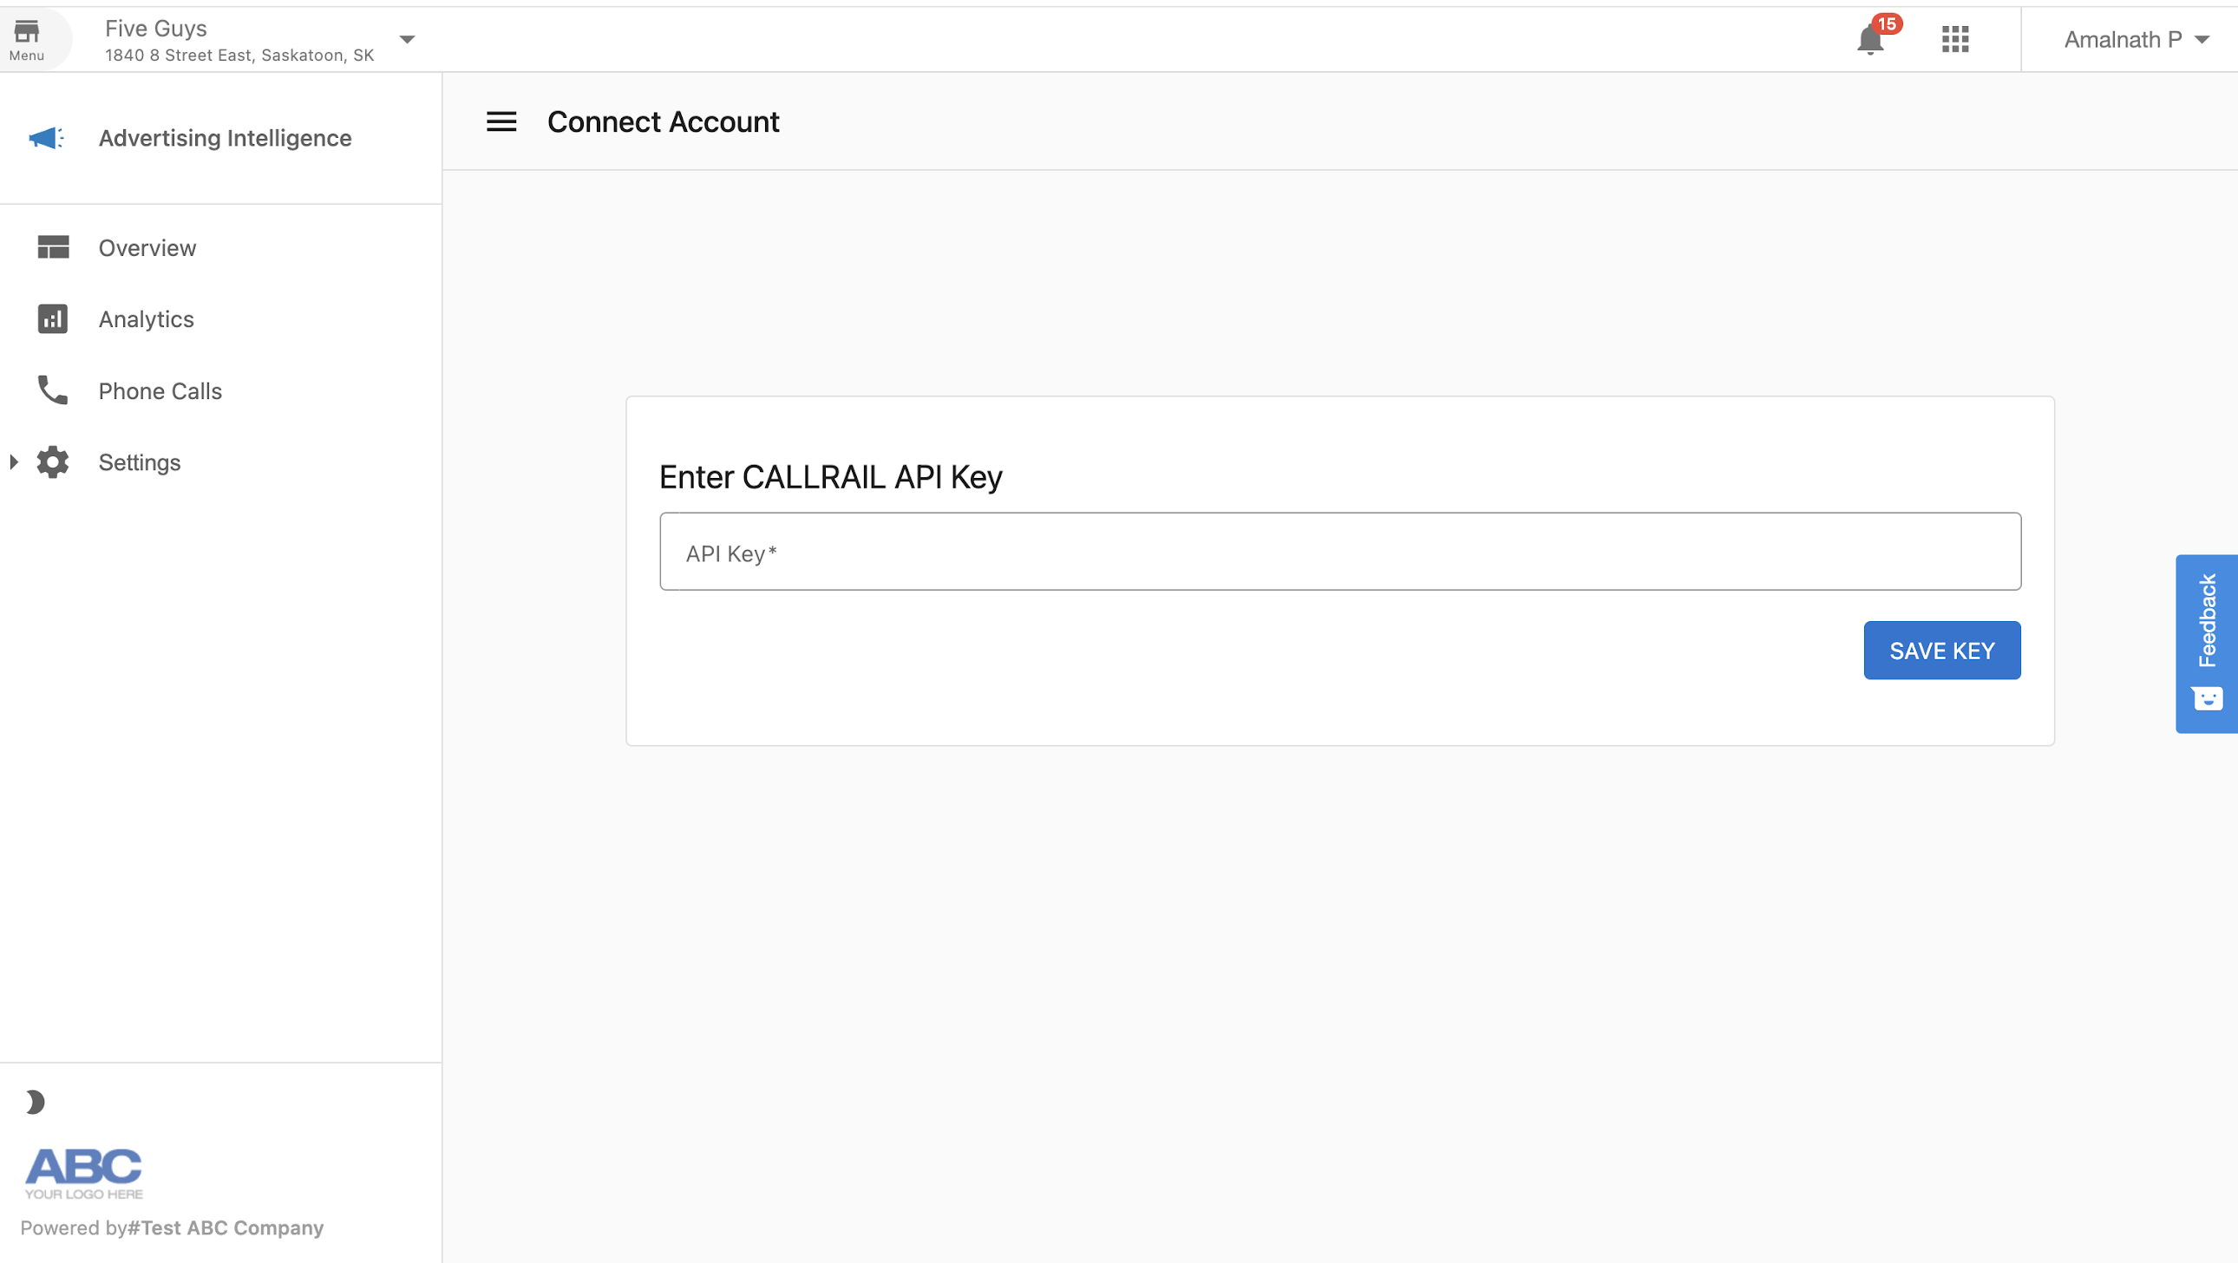This screenshot has height=1263, width=2238.
Task: Click the SAVE KEY button
Action: [1941, 650]
